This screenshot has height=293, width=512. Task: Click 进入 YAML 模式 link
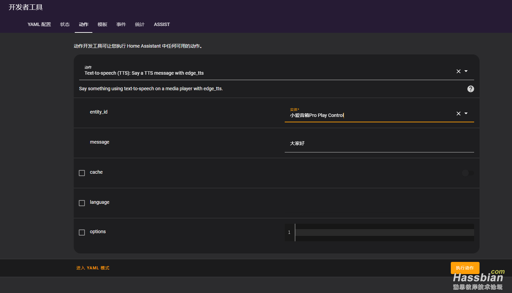(93, 268)
